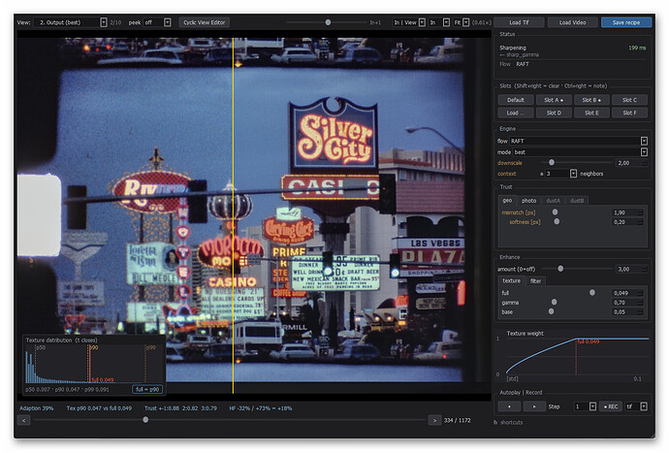Click the REC record button
This screenshot has height=453, width=669.
[x=611, y=406]
